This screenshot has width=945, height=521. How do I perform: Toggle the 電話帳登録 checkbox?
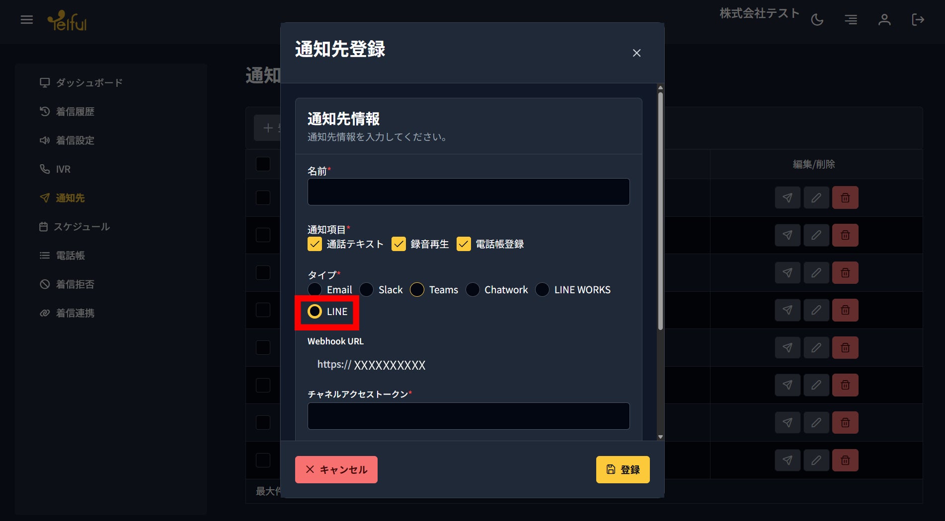click(x=464, y=244)
